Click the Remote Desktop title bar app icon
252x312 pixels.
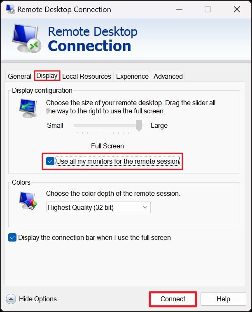click(x=10, y=9)
